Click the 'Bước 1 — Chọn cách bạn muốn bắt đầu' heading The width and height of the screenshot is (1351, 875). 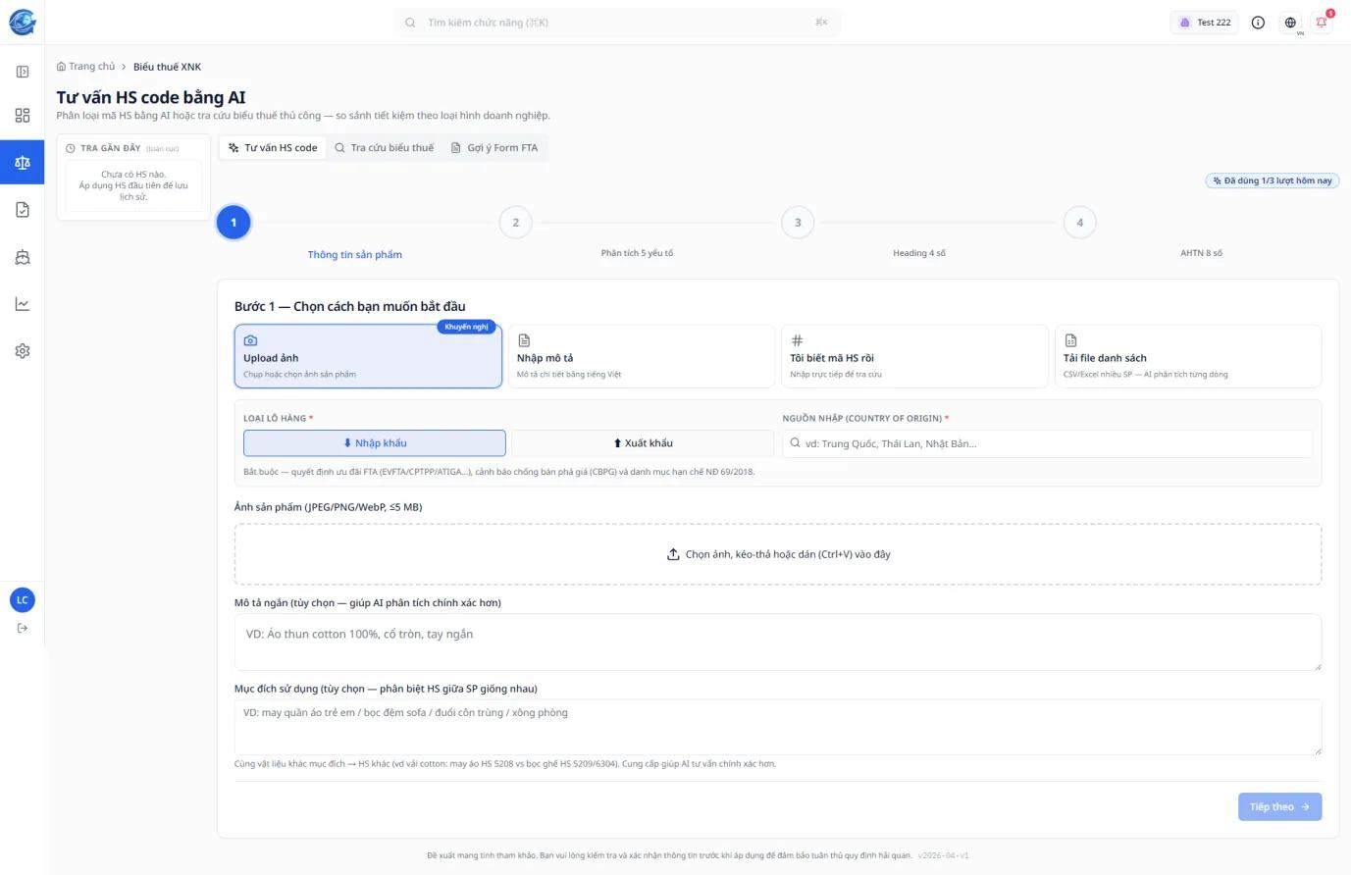[350, 306]
